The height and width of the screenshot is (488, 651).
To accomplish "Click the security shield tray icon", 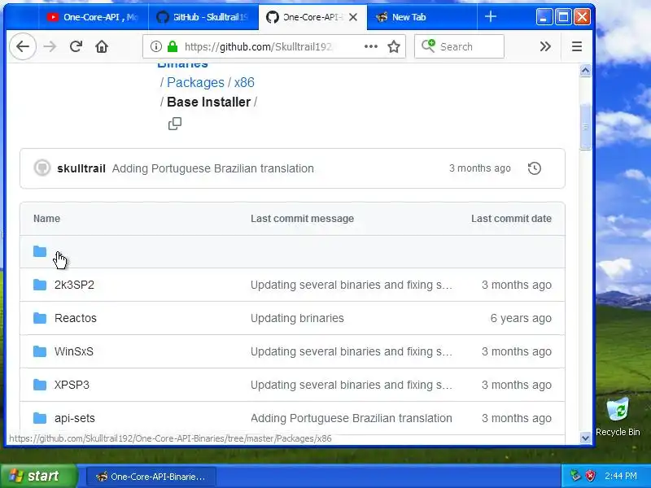I will [x=590, y=476].
